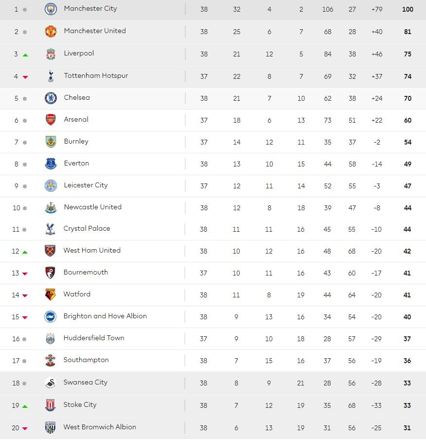Click the Chelsea club badge
Viewport: 426px width, 440px height.
(51, 98)
